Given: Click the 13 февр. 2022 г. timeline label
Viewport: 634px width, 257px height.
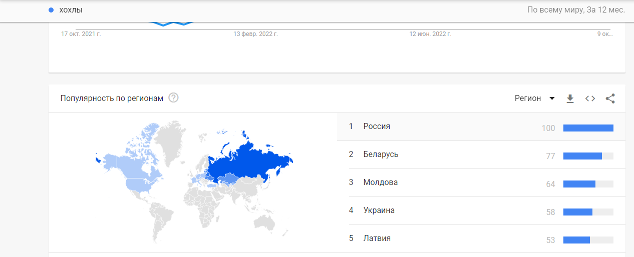Looking at the screenshot, I should pyautogui.click(x=255, y=34).
